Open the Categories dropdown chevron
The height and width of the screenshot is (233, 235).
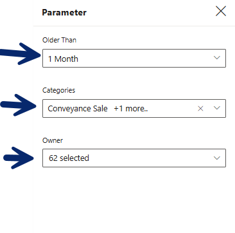pos(217,108)
